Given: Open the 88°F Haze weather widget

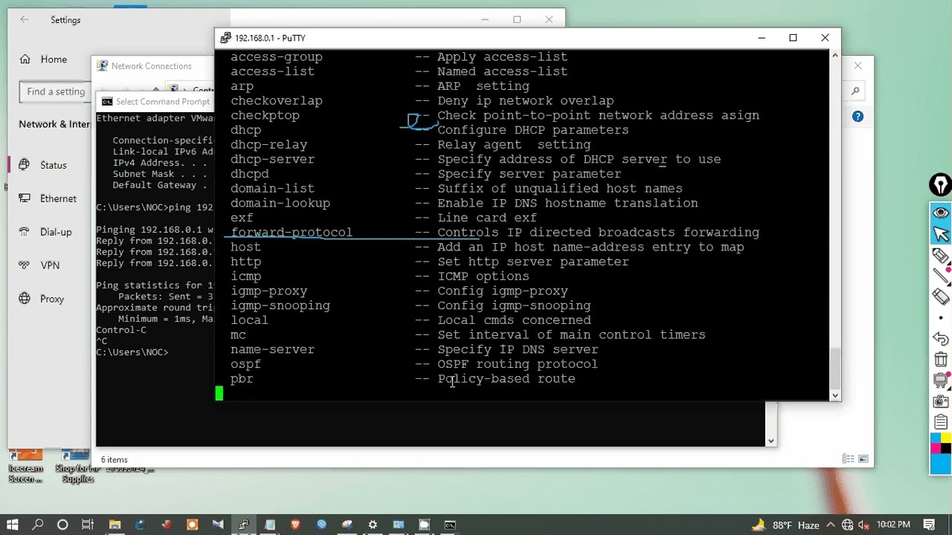Looking at the screenshot, I should click(785, 525).
